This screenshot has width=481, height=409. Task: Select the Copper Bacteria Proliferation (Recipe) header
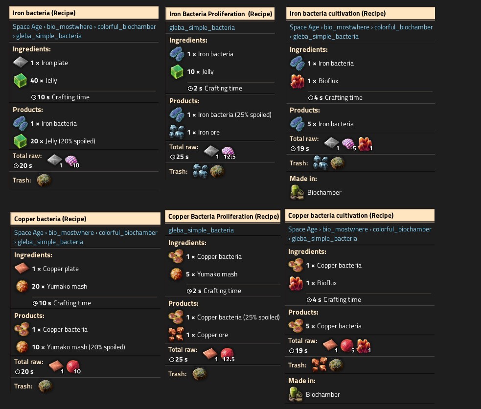(x=224, y=216)
